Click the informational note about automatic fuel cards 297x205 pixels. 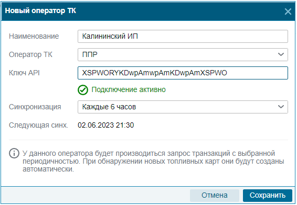click(153, 161)
